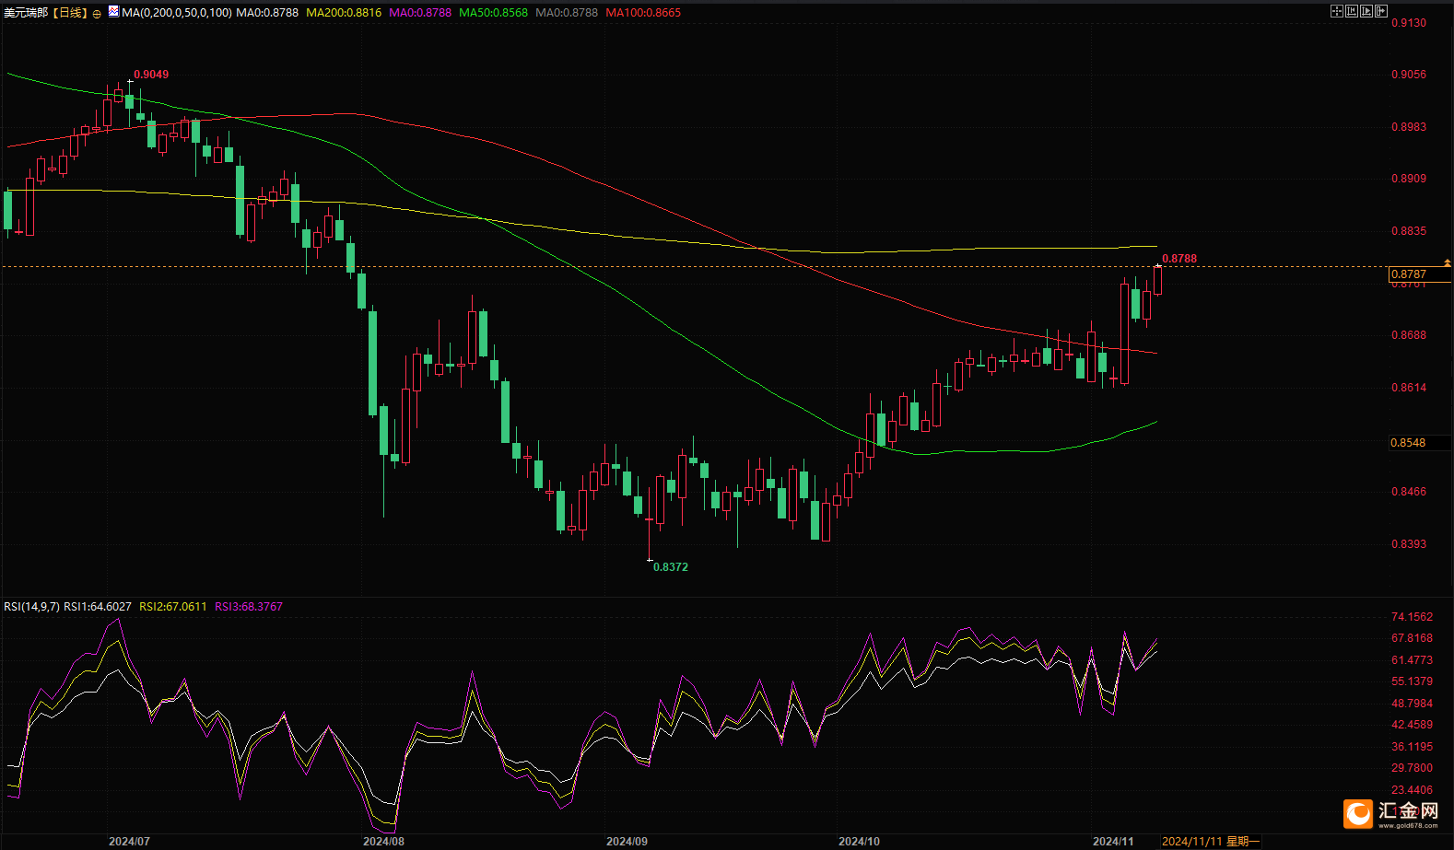This screenshot has height=850, width=1454.
Task: Click the magenta RSI3:68.3767 value
Action: pos(249,607)
